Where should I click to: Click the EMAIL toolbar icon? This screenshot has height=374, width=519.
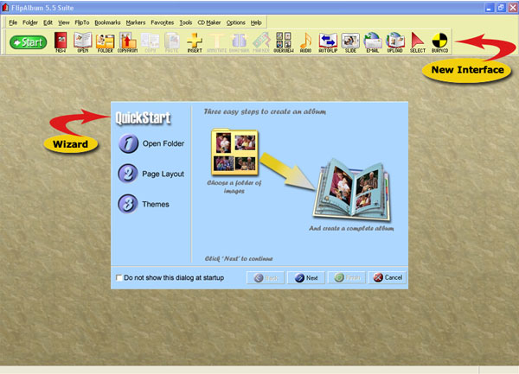click(x=372, y=42)
